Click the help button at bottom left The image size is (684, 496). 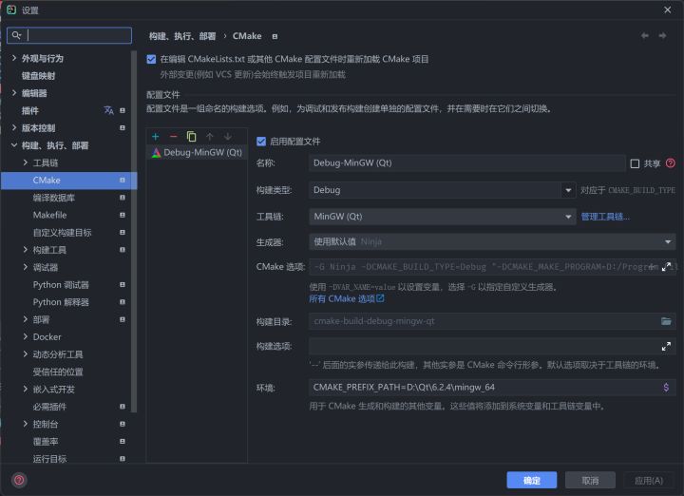click(19, 480)
